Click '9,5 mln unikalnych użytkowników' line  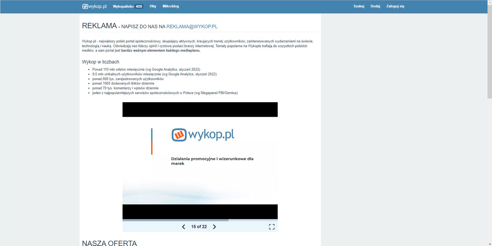[x=154, y=74]
